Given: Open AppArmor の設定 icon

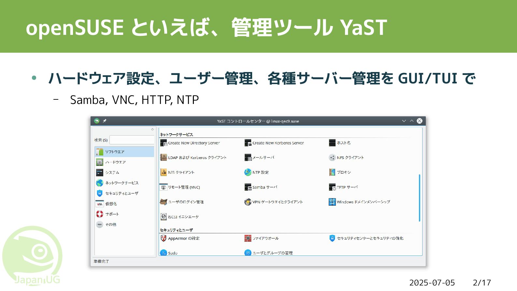Looking at the screenshot, I should click(x=164, y=238).
